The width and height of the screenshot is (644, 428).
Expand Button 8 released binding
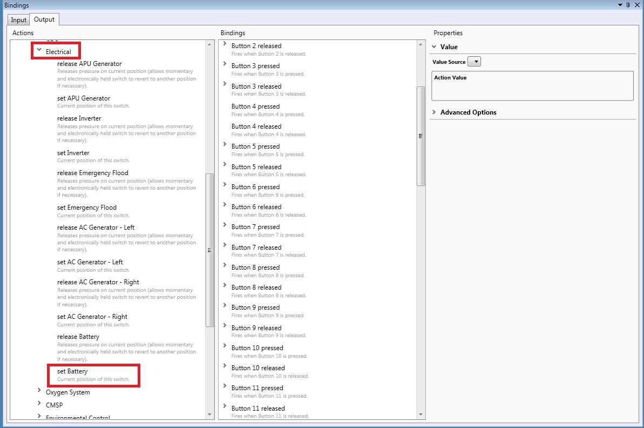[x=225, y=285]
